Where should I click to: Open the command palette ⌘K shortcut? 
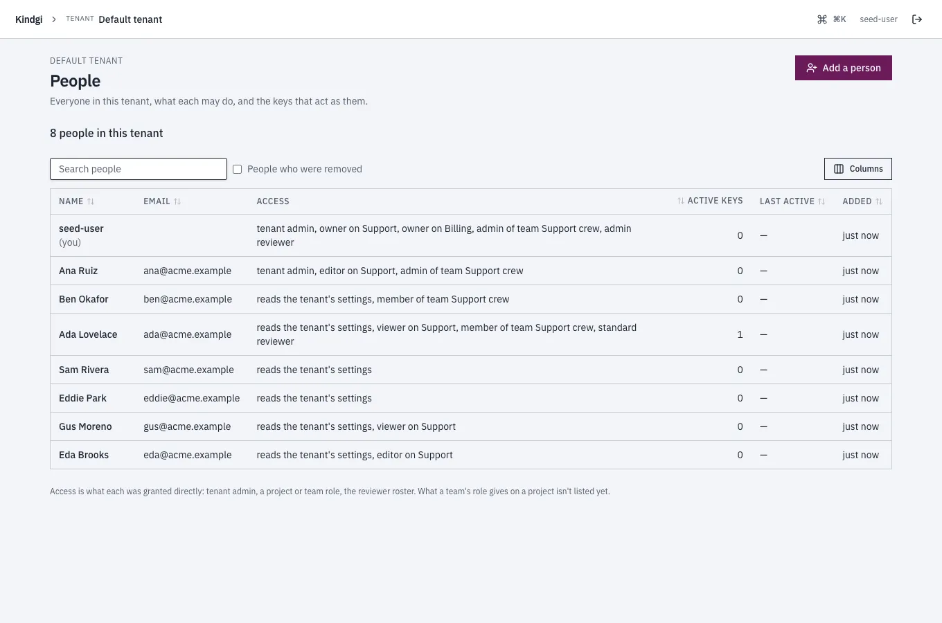point(831,19)
